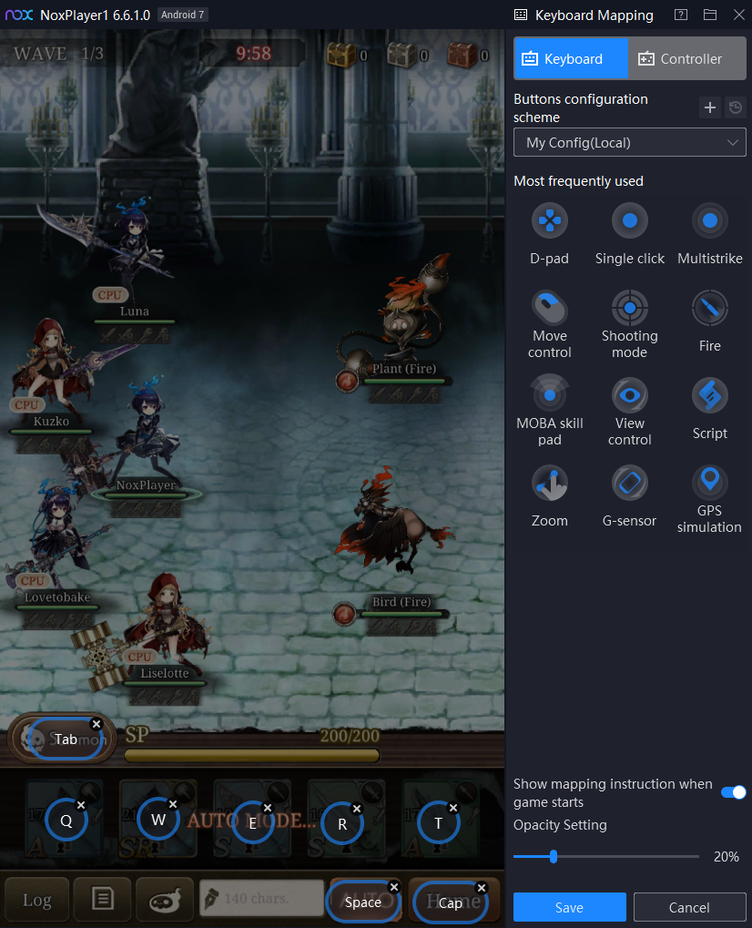752x928 pixels.
Task: Delete the T key mapping
Action: pos(453,808)
